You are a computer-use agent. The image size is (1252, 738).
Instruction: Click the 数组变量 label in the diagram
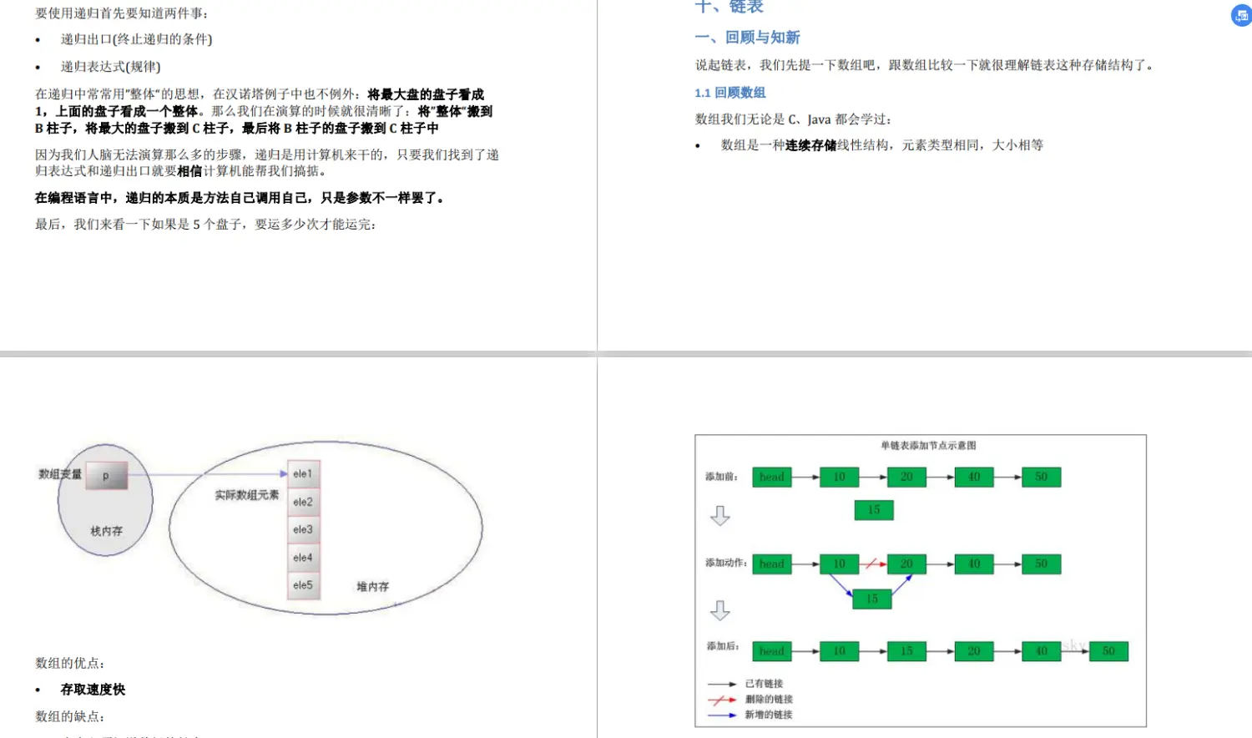pos(60,474)
